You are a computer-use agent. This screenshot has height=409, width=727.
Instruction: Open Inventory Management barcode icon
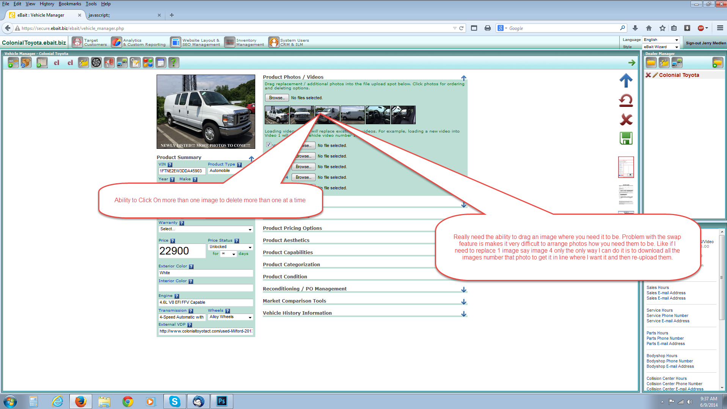pyautogui.click(x=229, y=42)
